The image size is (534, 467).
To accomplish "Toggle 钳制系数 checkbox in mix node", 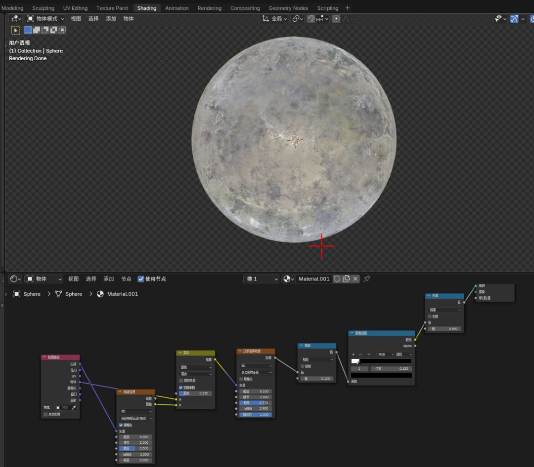I will tap(181, 388).
